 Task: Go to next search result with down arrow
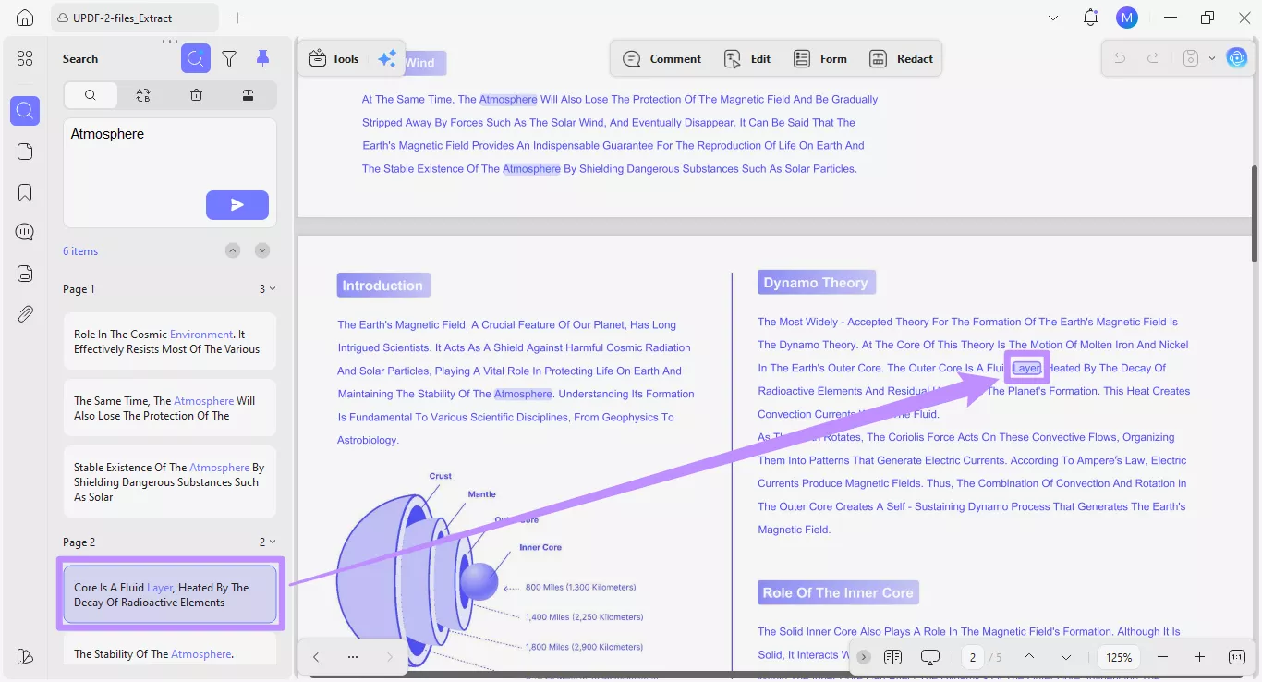click(x=261, y=250)
